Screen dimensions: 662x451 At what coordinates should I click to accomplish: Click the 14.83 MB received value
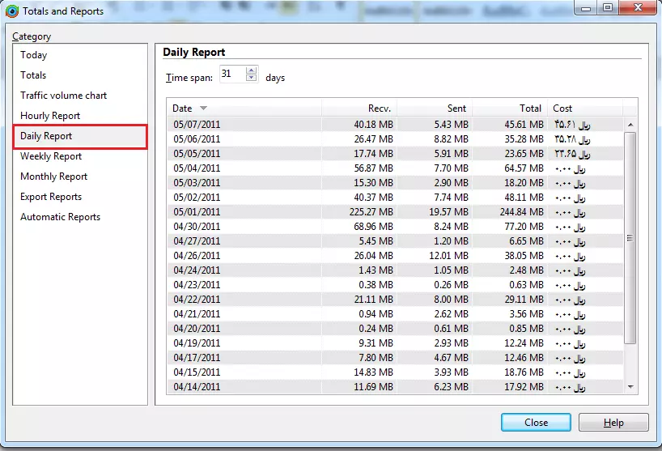[x=374, y=372]
